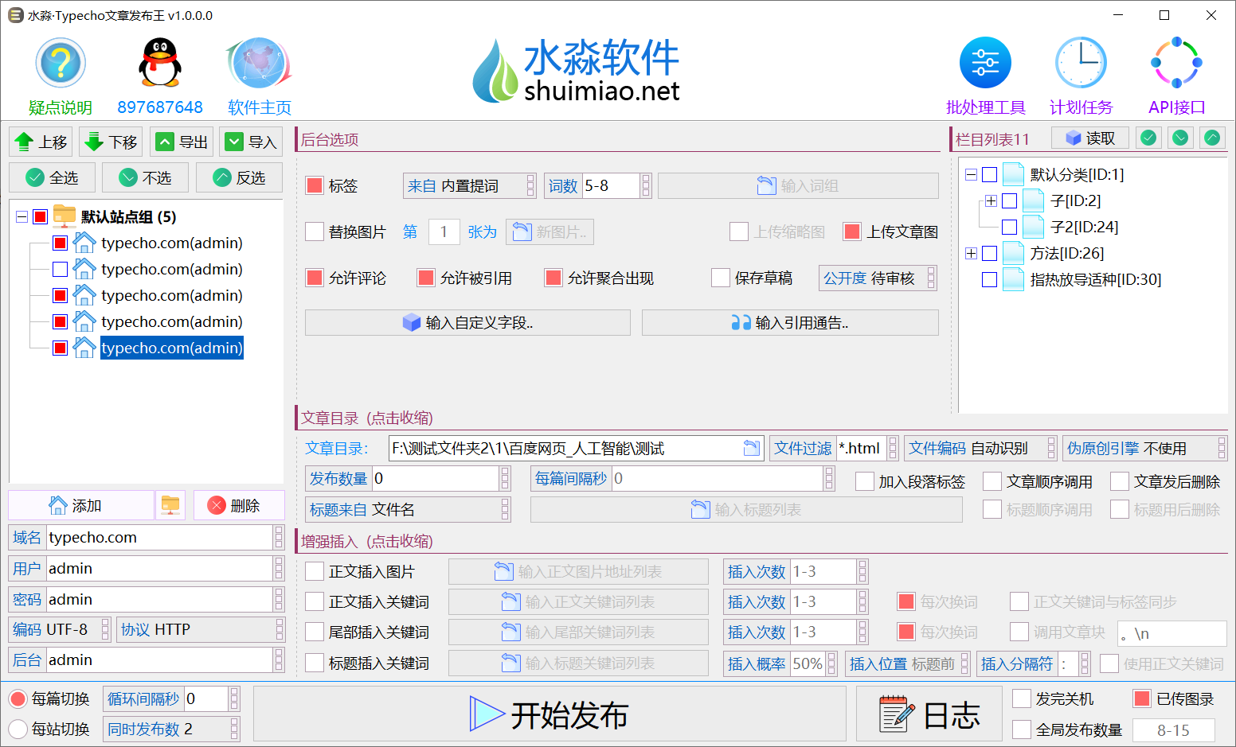Click the 添加 house icon button
The height and width of the screenshot is (747, 1236).
point(80,505)
